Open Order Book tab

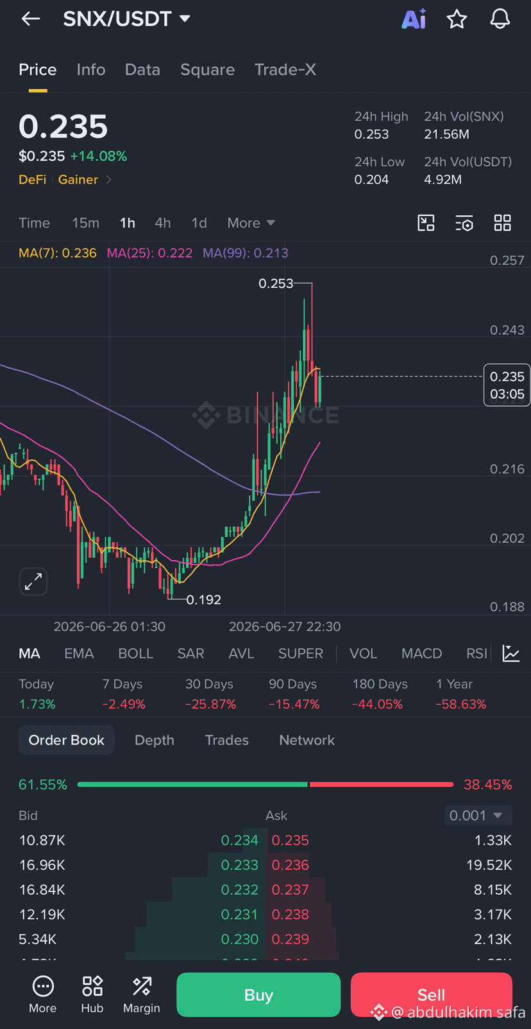pyautogui.click(x=67, y=740)
